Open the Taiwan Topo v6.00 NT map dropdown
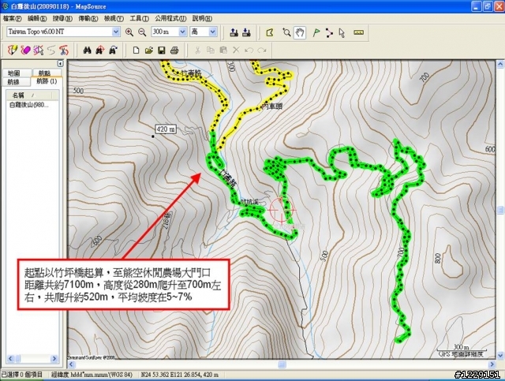The height and width of the screenshot is (381, 505). click(116, 32)
